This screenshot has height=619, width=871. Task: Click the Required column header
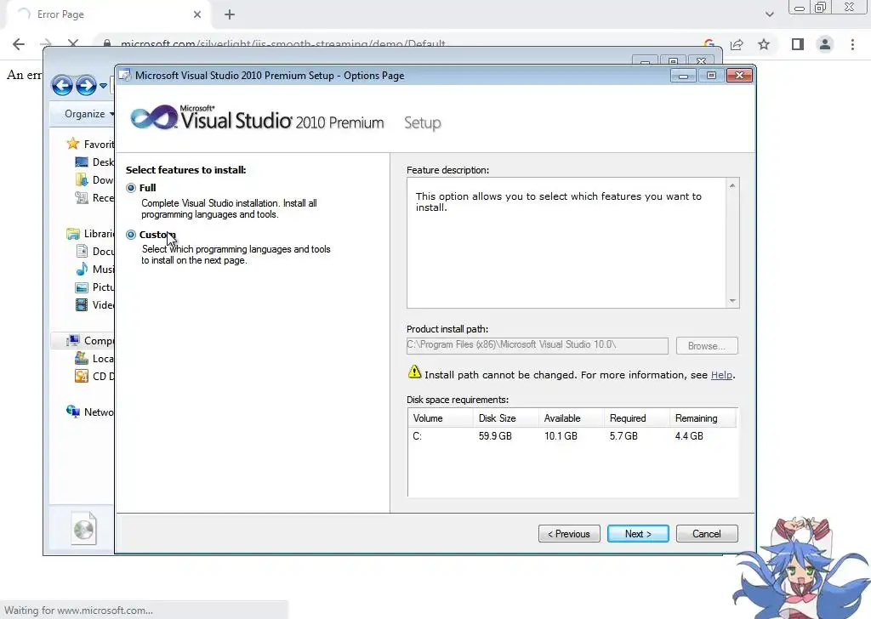(x=636, y=418)
